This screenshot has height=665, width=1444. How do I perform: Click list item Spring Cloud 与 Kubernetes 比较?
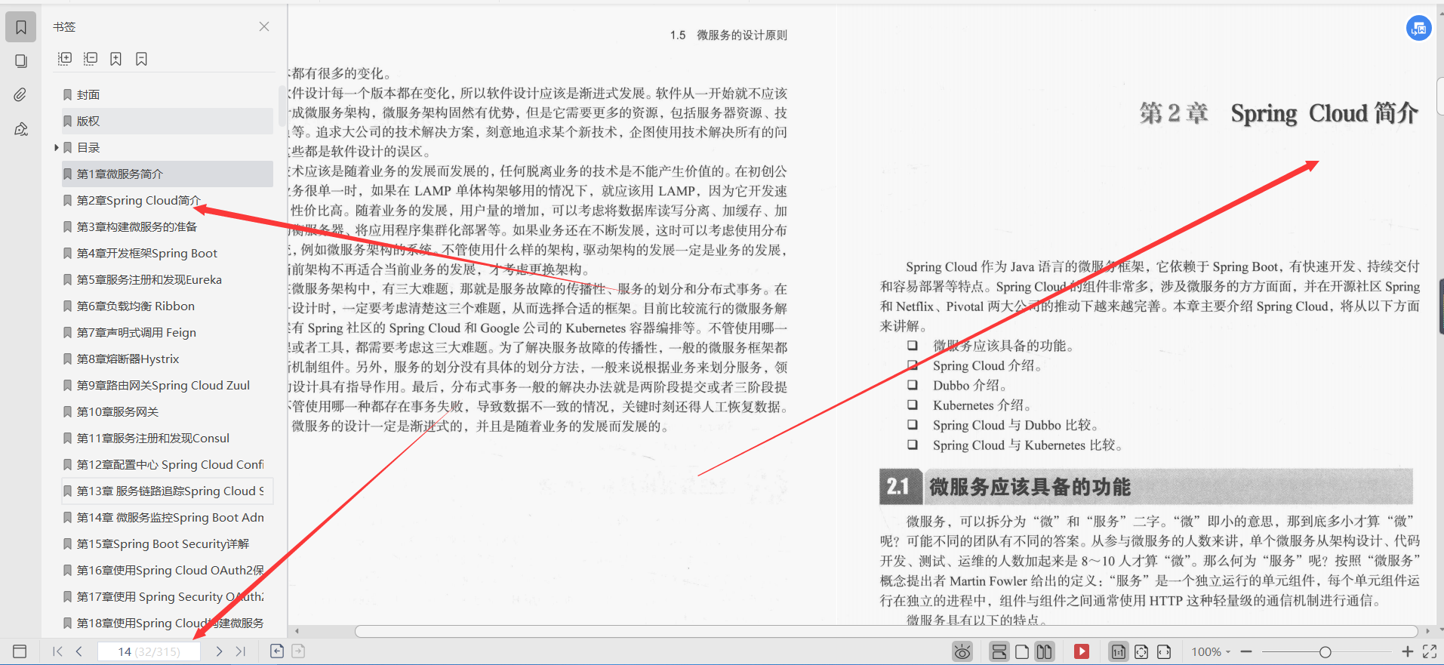pyautogui.click(x=1027, y=445)
